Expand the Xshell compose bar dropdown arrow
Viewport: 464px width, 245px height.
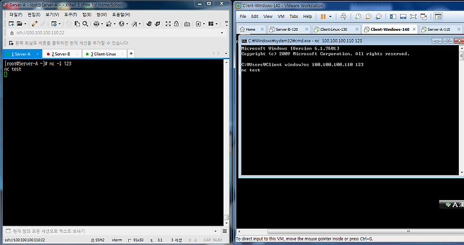coord(215,231)
